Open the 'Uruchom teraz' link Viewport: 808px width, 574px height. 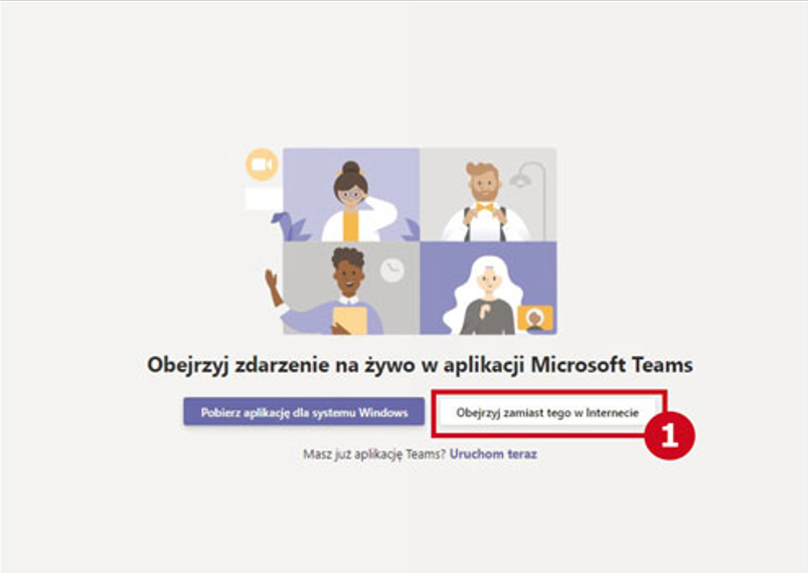[493, 454]
